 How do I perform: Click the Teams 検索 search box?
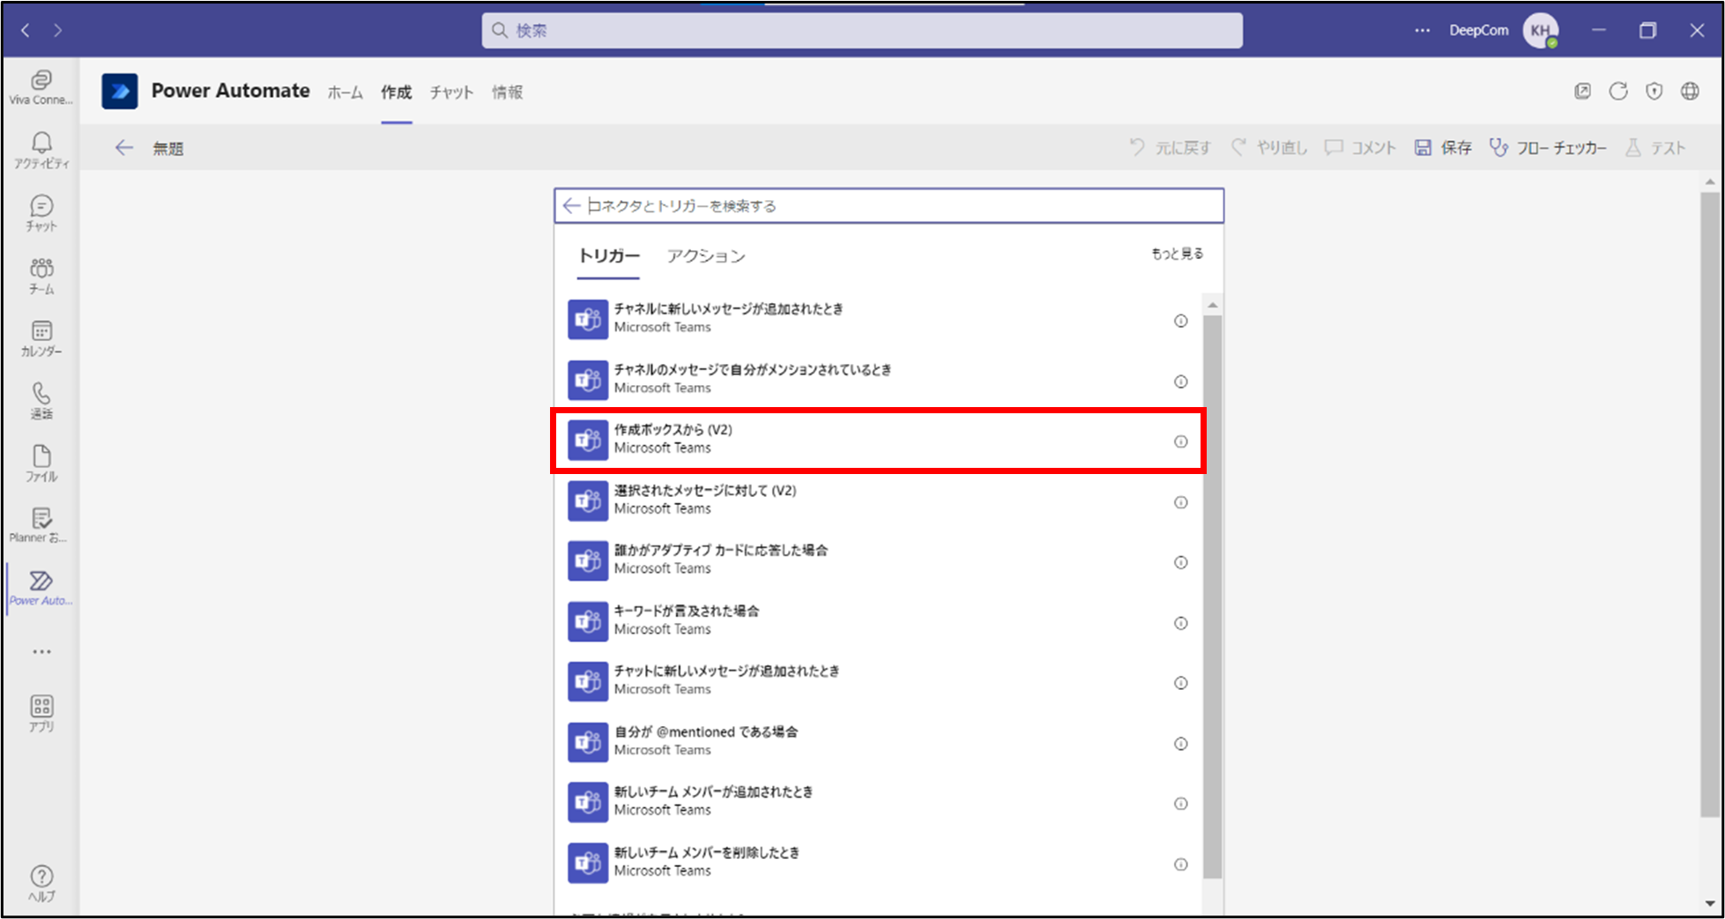click(862, 30)
